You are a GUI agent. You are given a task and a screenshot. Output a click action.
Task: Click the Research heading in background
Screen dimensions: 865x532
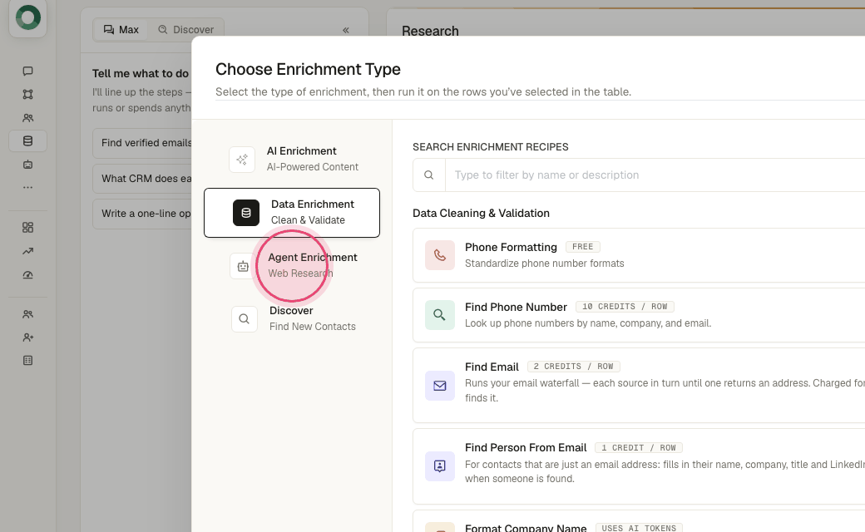430,31
